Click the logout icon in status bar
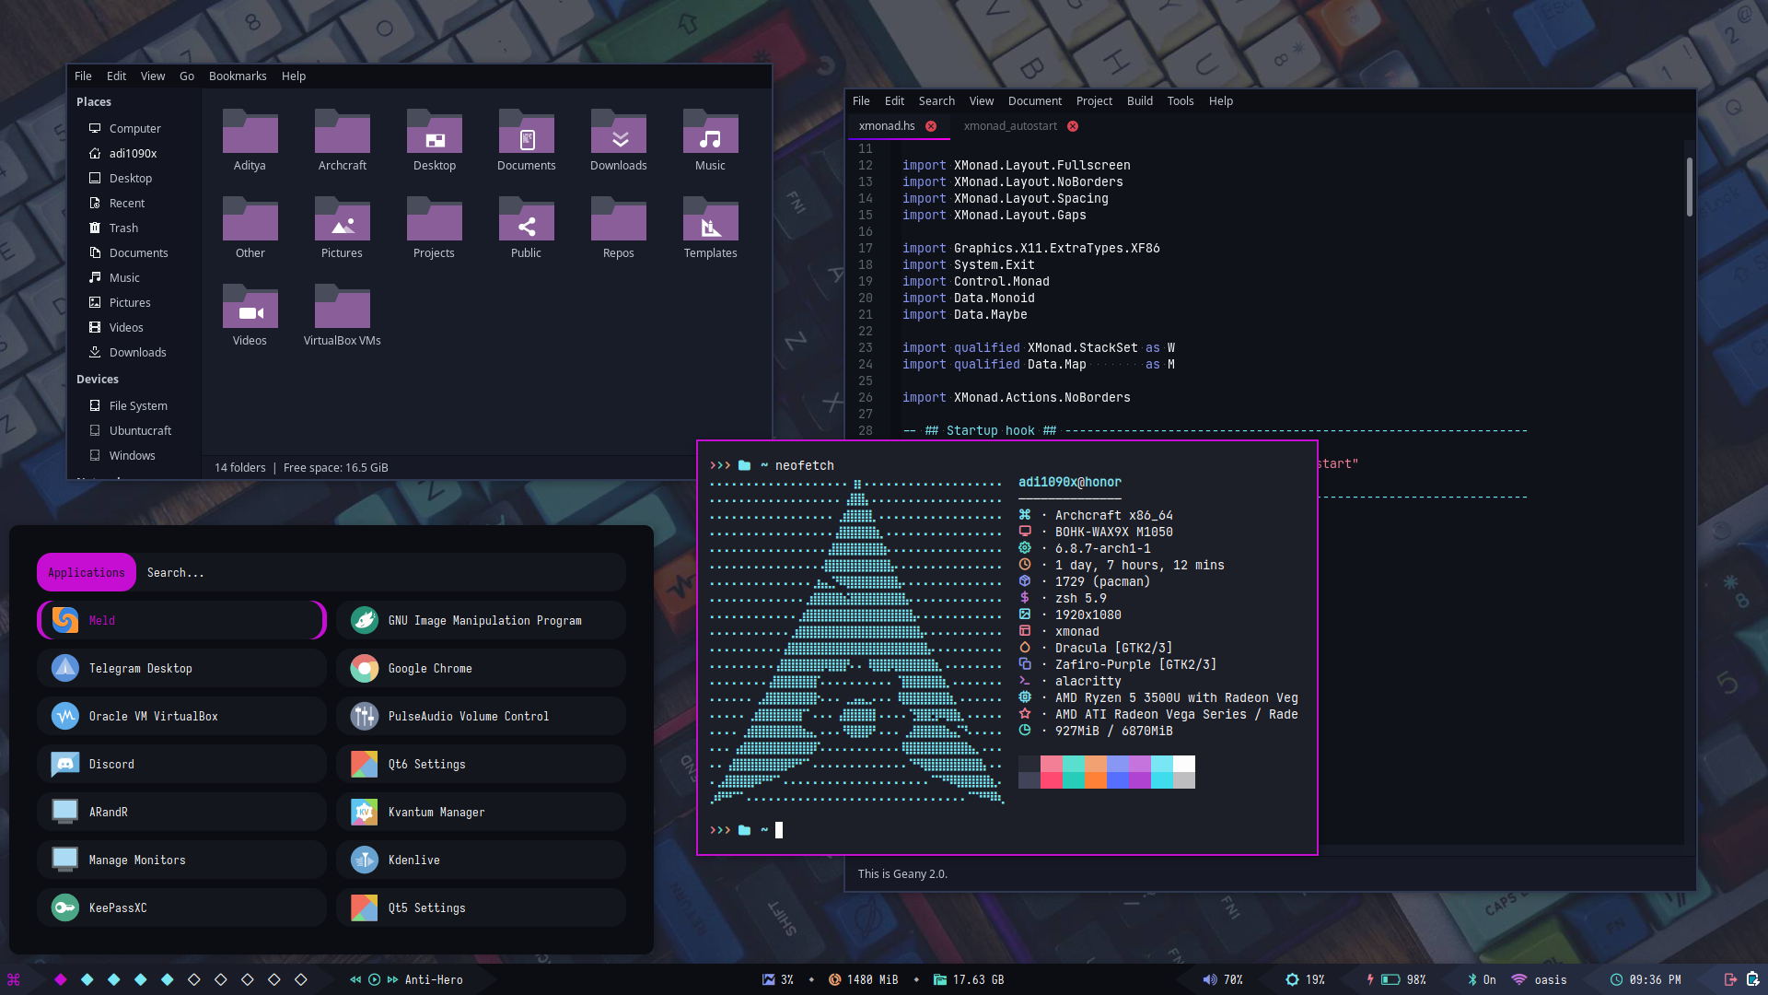Image resolution: width=1768 pixels, height=995 pixels. tap(1729, 980)
